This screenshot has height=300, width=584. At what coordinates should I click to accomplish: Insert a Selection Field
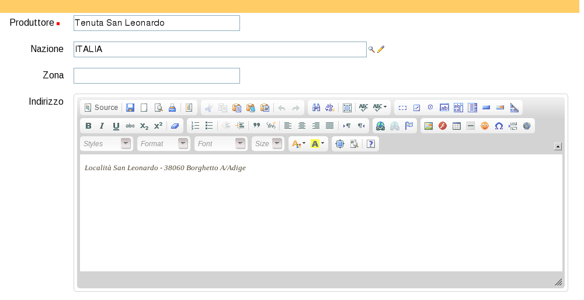click(x=472, y=108)
